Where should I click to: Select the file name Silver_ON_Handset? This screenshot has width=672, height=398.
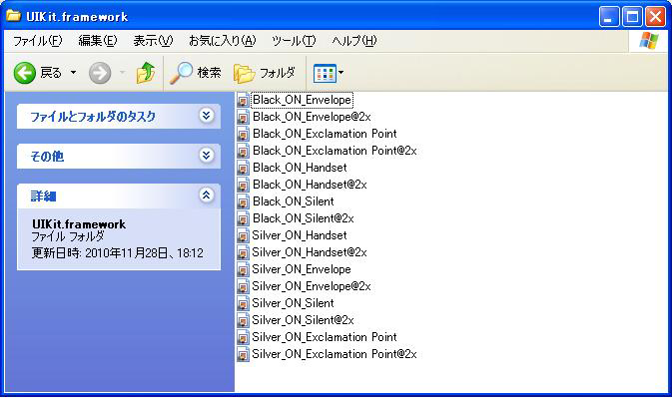coord(300,235)
